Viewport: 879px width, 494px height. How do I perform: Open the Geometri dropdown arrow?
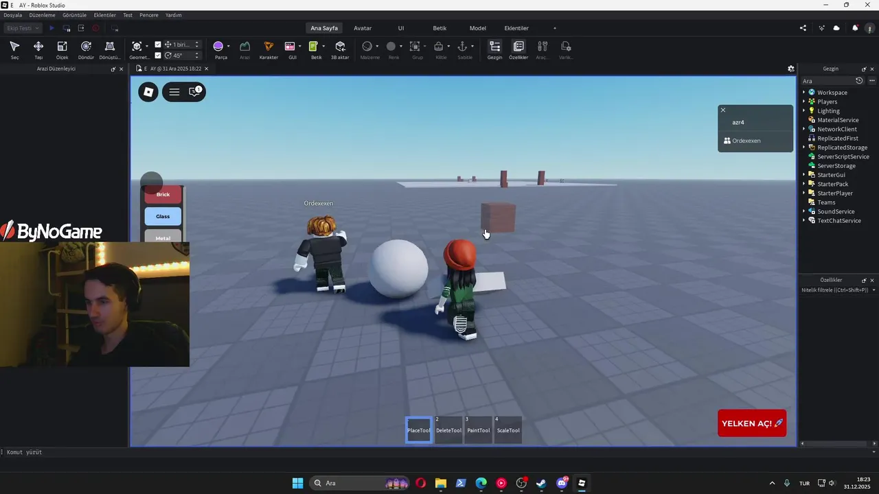pos(147,47)
